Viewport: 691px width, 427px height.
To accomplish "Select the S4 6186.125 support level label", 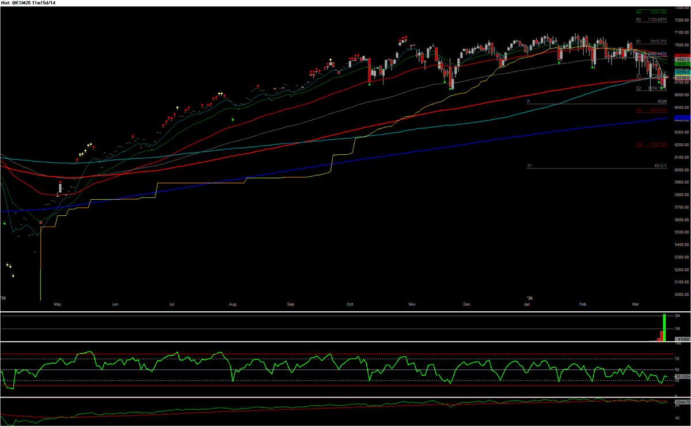I will tap(651, 144).
